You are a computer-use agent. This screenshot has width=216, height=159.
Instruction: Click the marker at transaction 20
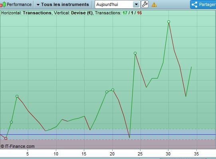113,90
